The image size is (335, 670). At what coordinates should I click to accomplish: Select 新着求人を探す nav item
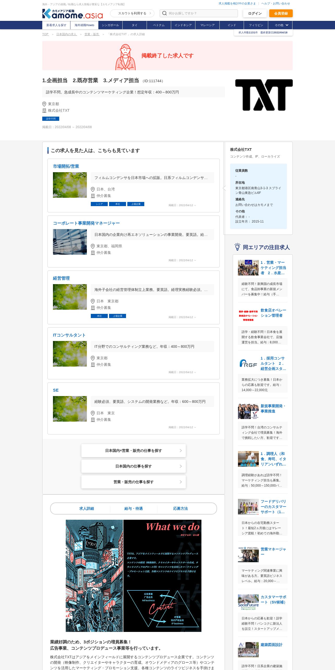point(56,25)
